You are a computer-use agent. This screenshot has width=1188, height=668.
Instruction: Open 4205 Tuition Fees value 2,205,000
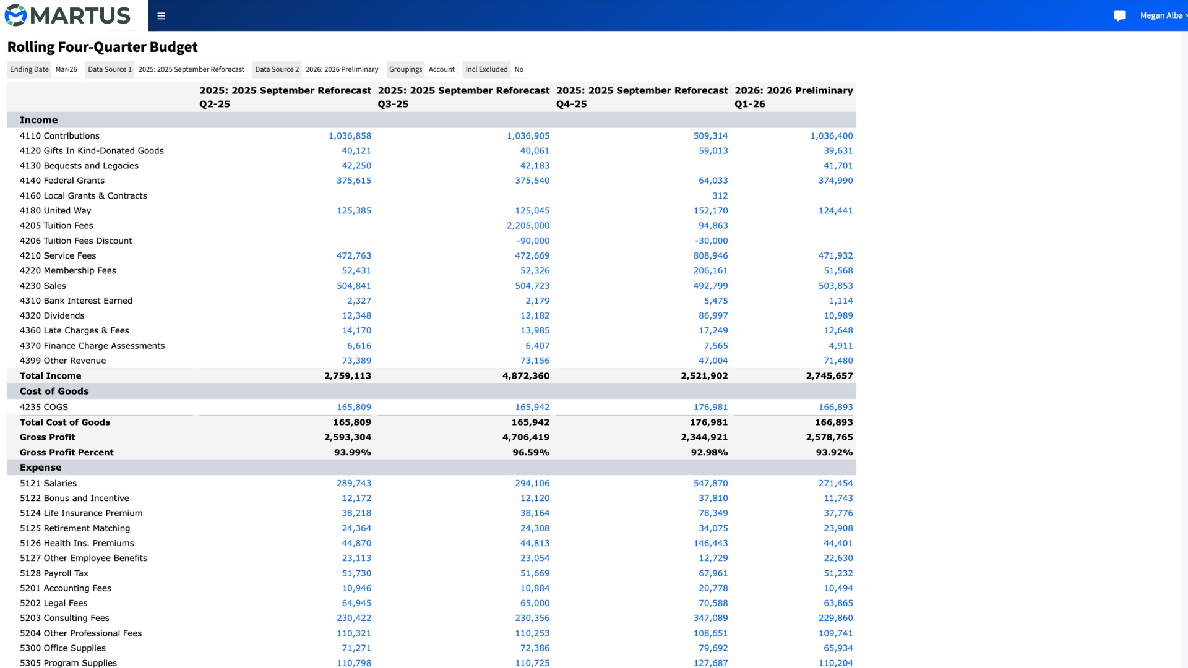(x=528, y=226)
